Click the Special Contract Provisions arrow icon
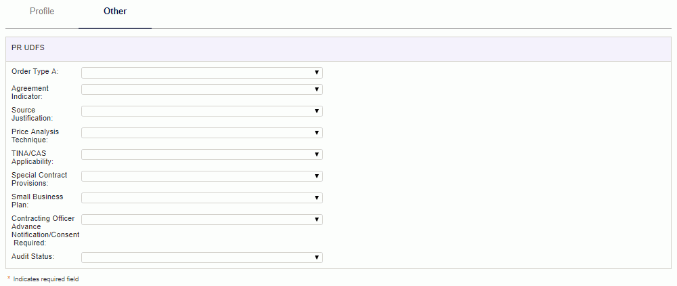677x286 pixels. click(316, 176)
